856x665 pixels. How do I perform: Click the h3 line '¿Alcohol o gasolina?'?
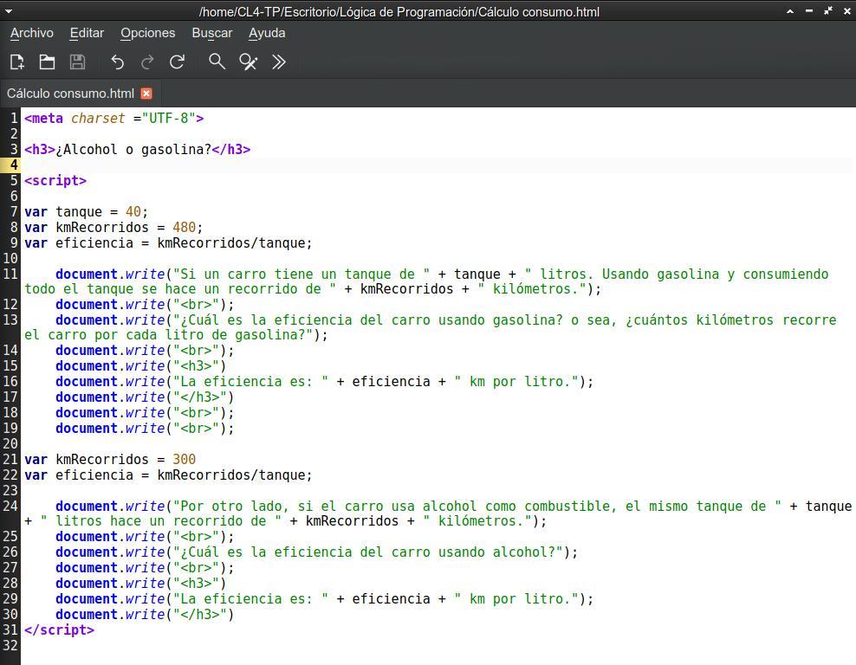click(x=137, y=150)
